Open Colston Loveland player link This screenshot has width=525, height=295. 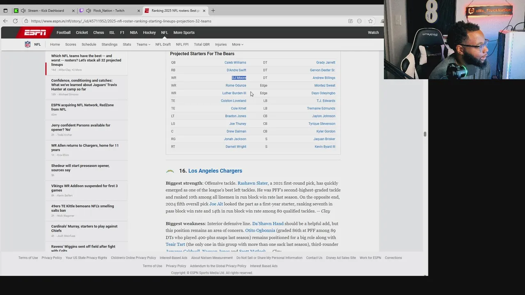(x=233, y=101)
